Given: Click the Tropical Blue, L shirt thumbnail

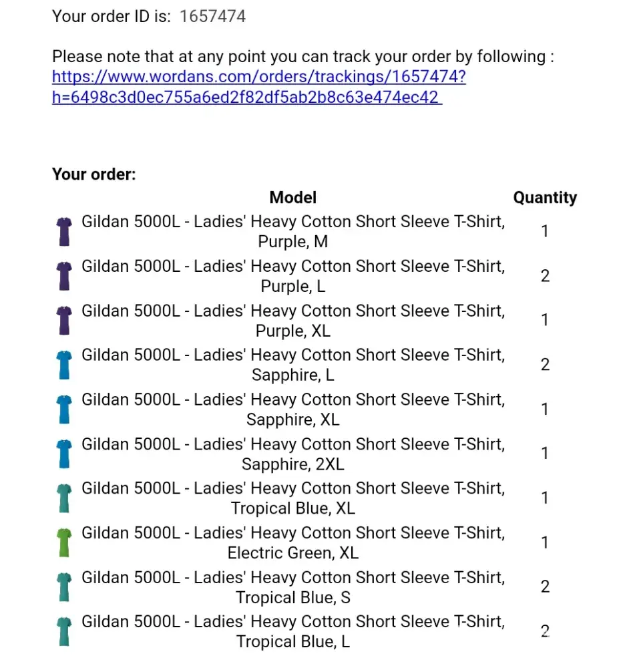Looking at the screenshot, I should pos(64,631).
